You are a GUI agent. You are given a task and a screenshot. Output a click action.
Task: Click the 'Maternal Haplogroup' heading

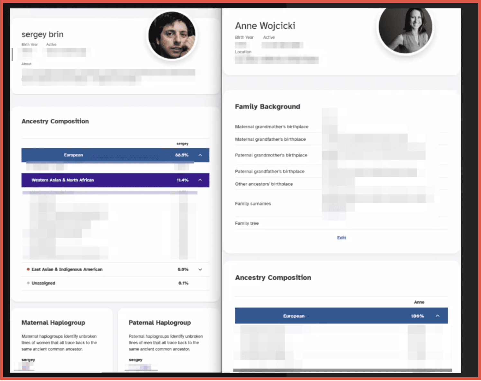click(53, 323)
